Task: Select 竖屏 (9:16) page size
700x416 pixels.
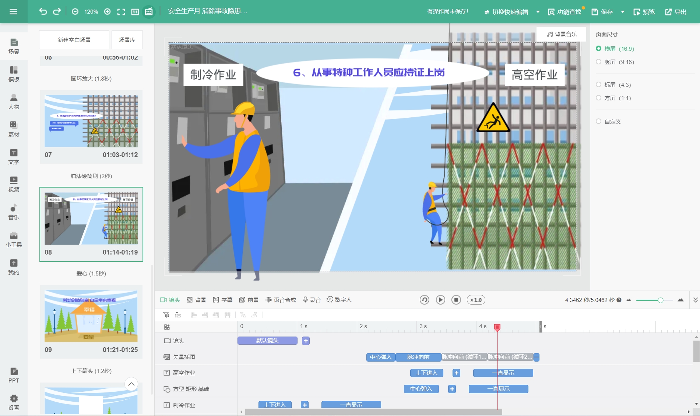Action: click(x=615, y=62)
